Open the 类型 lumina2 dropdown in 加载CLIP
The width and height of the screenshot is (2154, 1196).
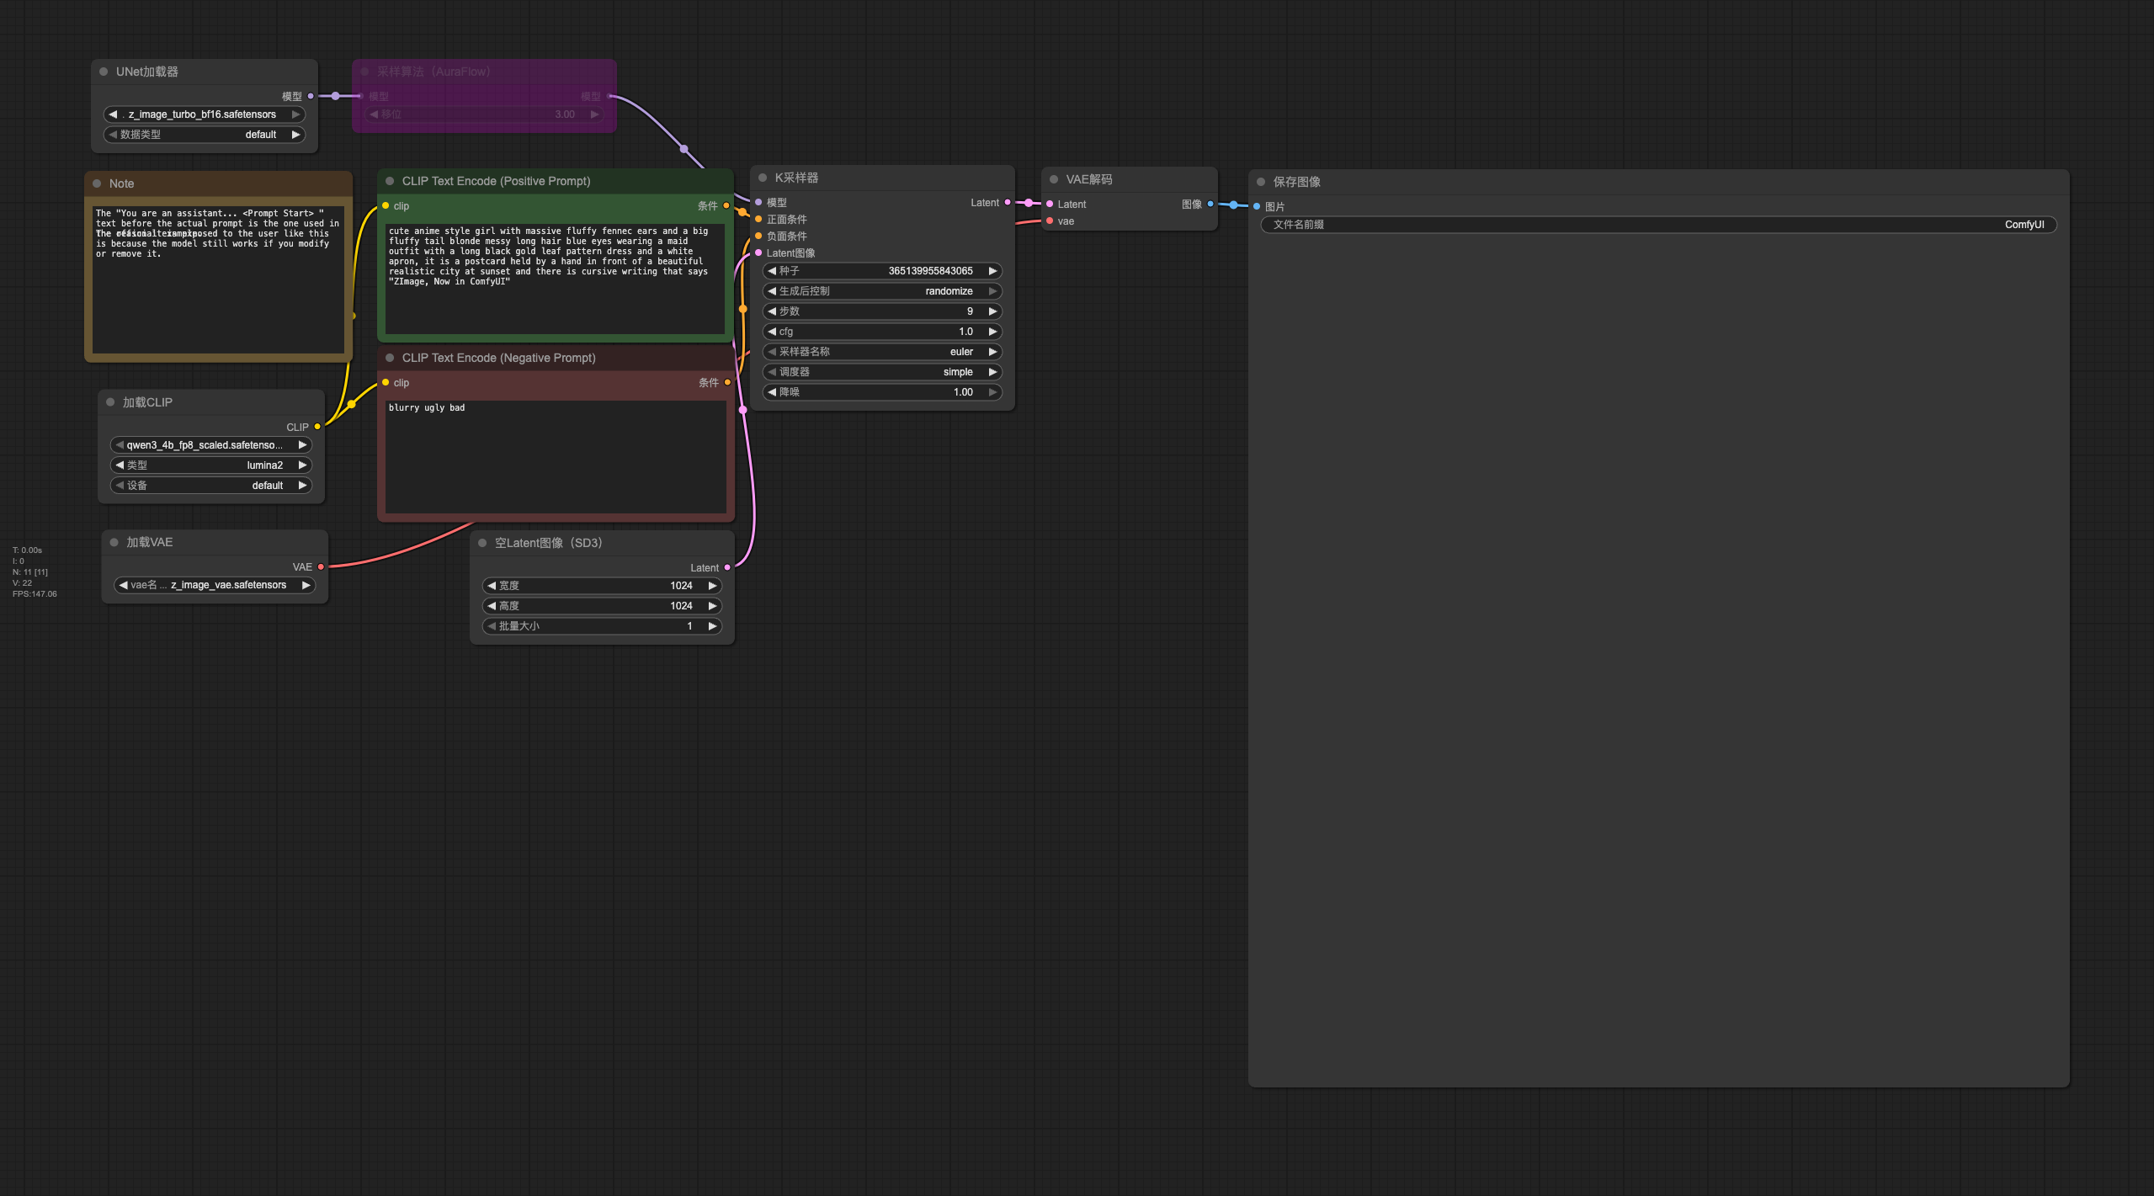click(210, 465)
